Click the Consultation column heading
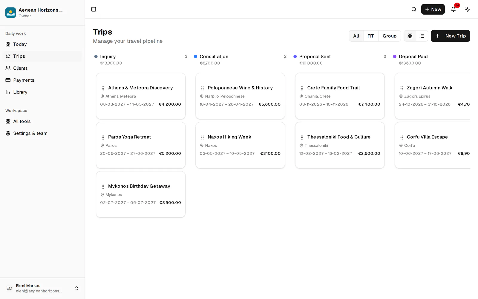Screen dimensions: 478x299 (x=214, y=57)
